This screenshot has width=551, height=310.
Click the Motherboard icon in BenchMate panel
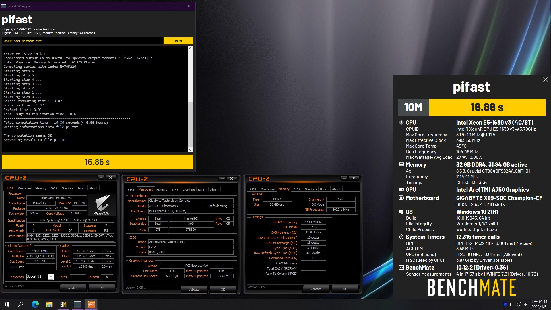pyautogui.click(x=401, y=198)
